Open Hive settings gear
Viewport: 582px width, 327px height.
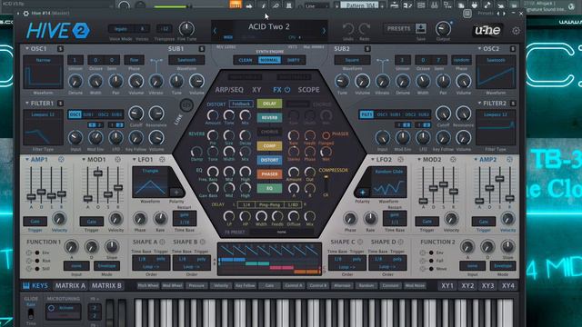tap(516, 31)
